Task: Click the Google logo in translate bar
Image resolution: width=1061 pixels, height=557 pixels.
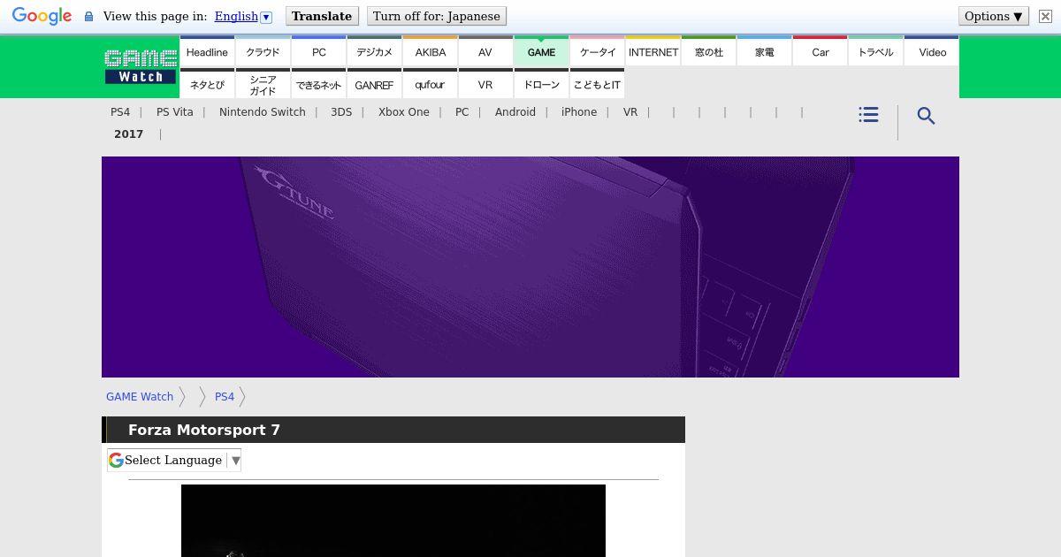Action: click(42, 16)
